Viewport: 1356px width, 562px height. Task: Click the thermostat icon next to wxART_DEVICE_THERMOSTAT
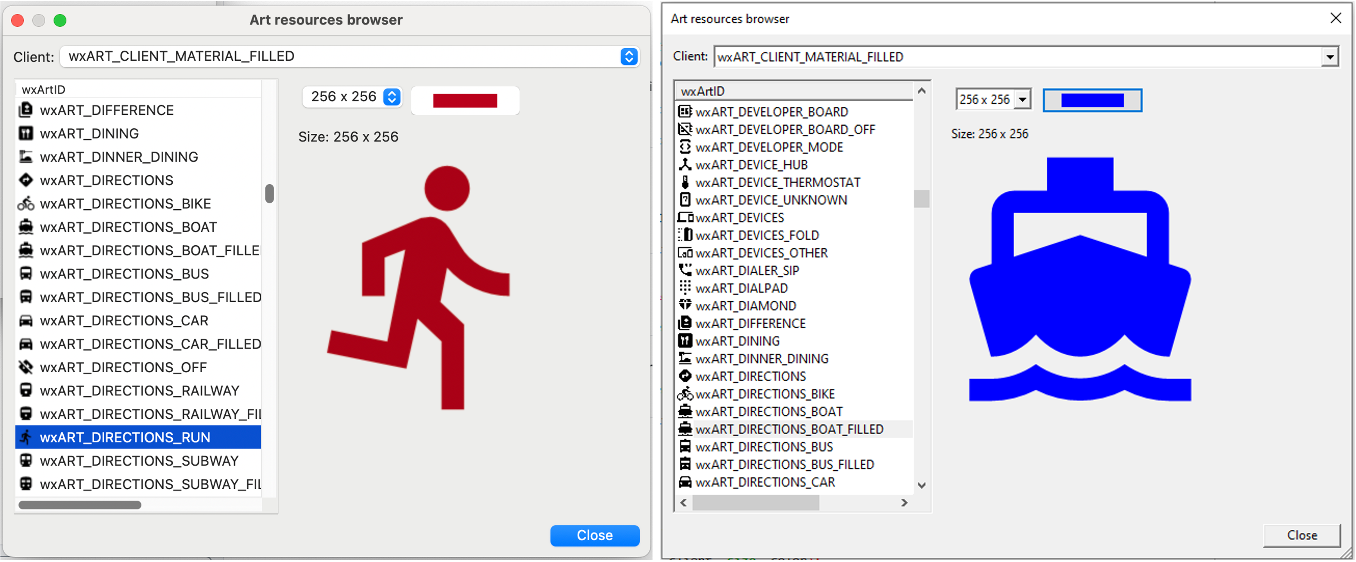tap(685, 182)
